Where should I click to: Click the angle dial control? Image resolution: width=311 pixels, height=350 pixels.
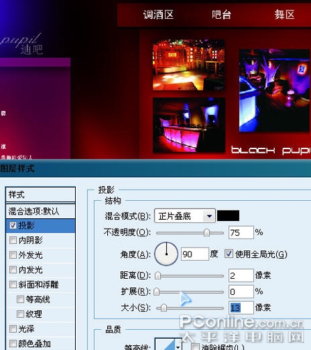tap(166, 254)
